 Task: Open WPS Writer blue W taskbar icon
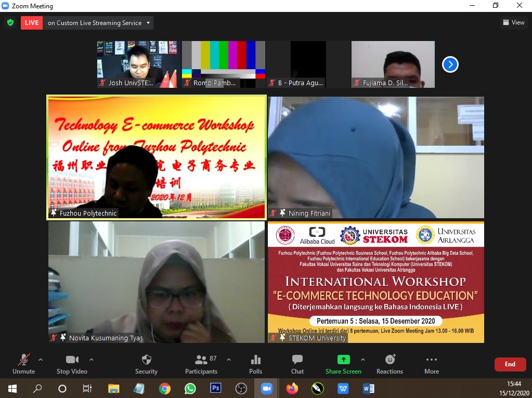tap(343, 389)
